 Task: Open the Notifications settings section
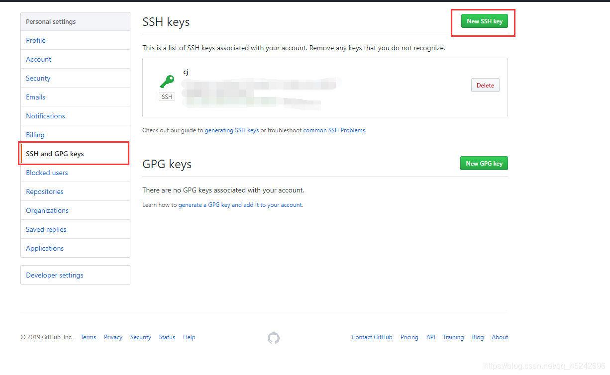click(x=45, y=115)
